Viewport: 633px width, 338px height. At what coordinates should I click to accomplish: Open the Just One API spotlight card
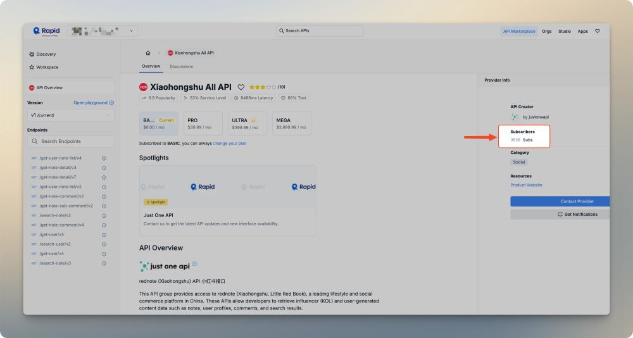tap(228, 200)
